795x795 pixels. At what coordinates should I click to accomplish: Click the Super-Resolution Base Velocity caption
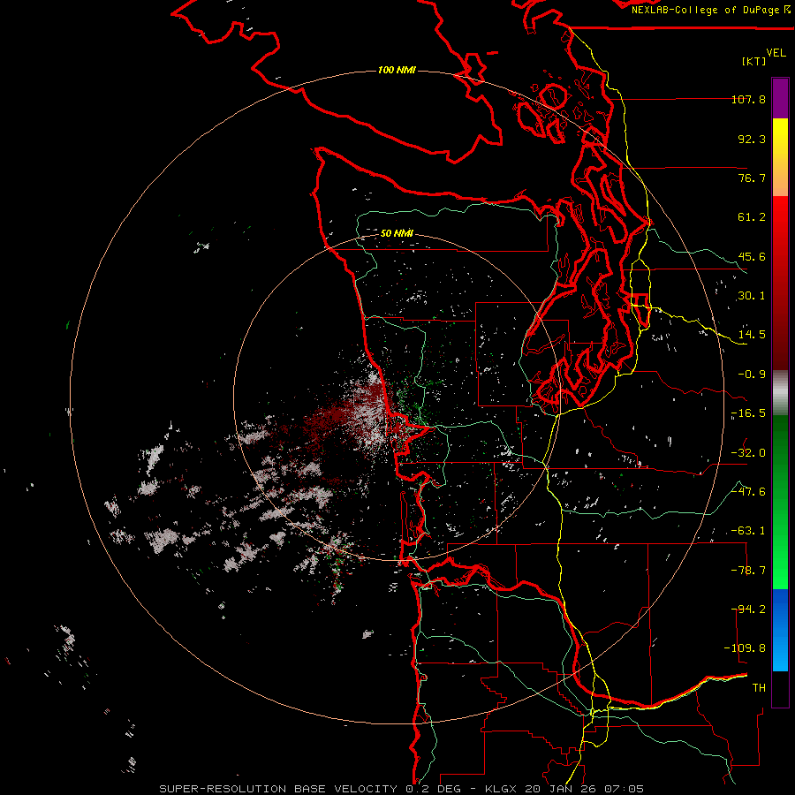402,789
